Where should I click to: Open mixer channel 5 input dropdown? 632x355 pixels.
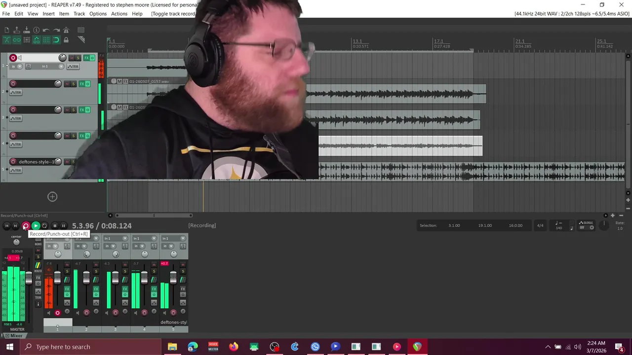174,238
